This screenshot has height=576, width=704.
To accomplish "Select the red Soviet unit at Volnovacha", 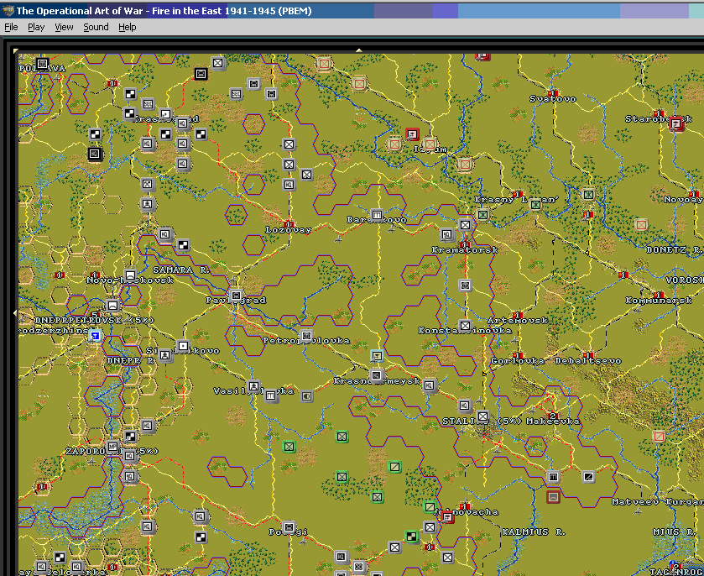I will (x=447, y=517).
